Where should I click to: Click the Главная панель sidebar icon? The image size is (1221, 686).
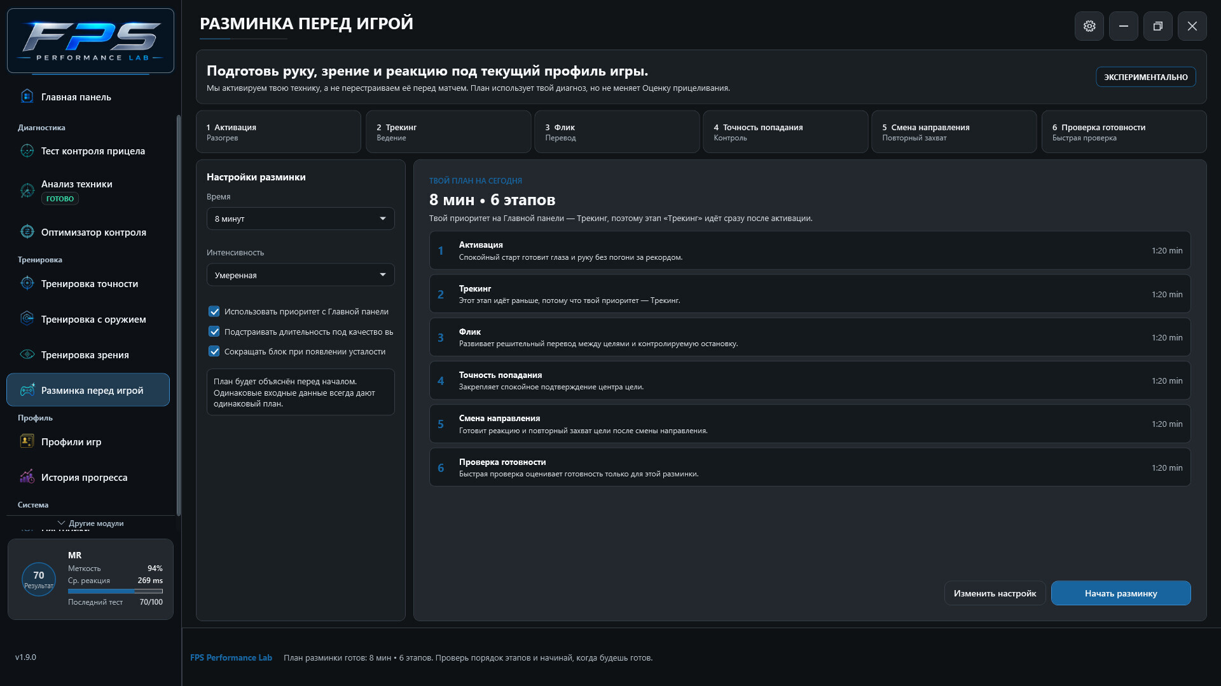pyautogui.click(x=27, y=97)
